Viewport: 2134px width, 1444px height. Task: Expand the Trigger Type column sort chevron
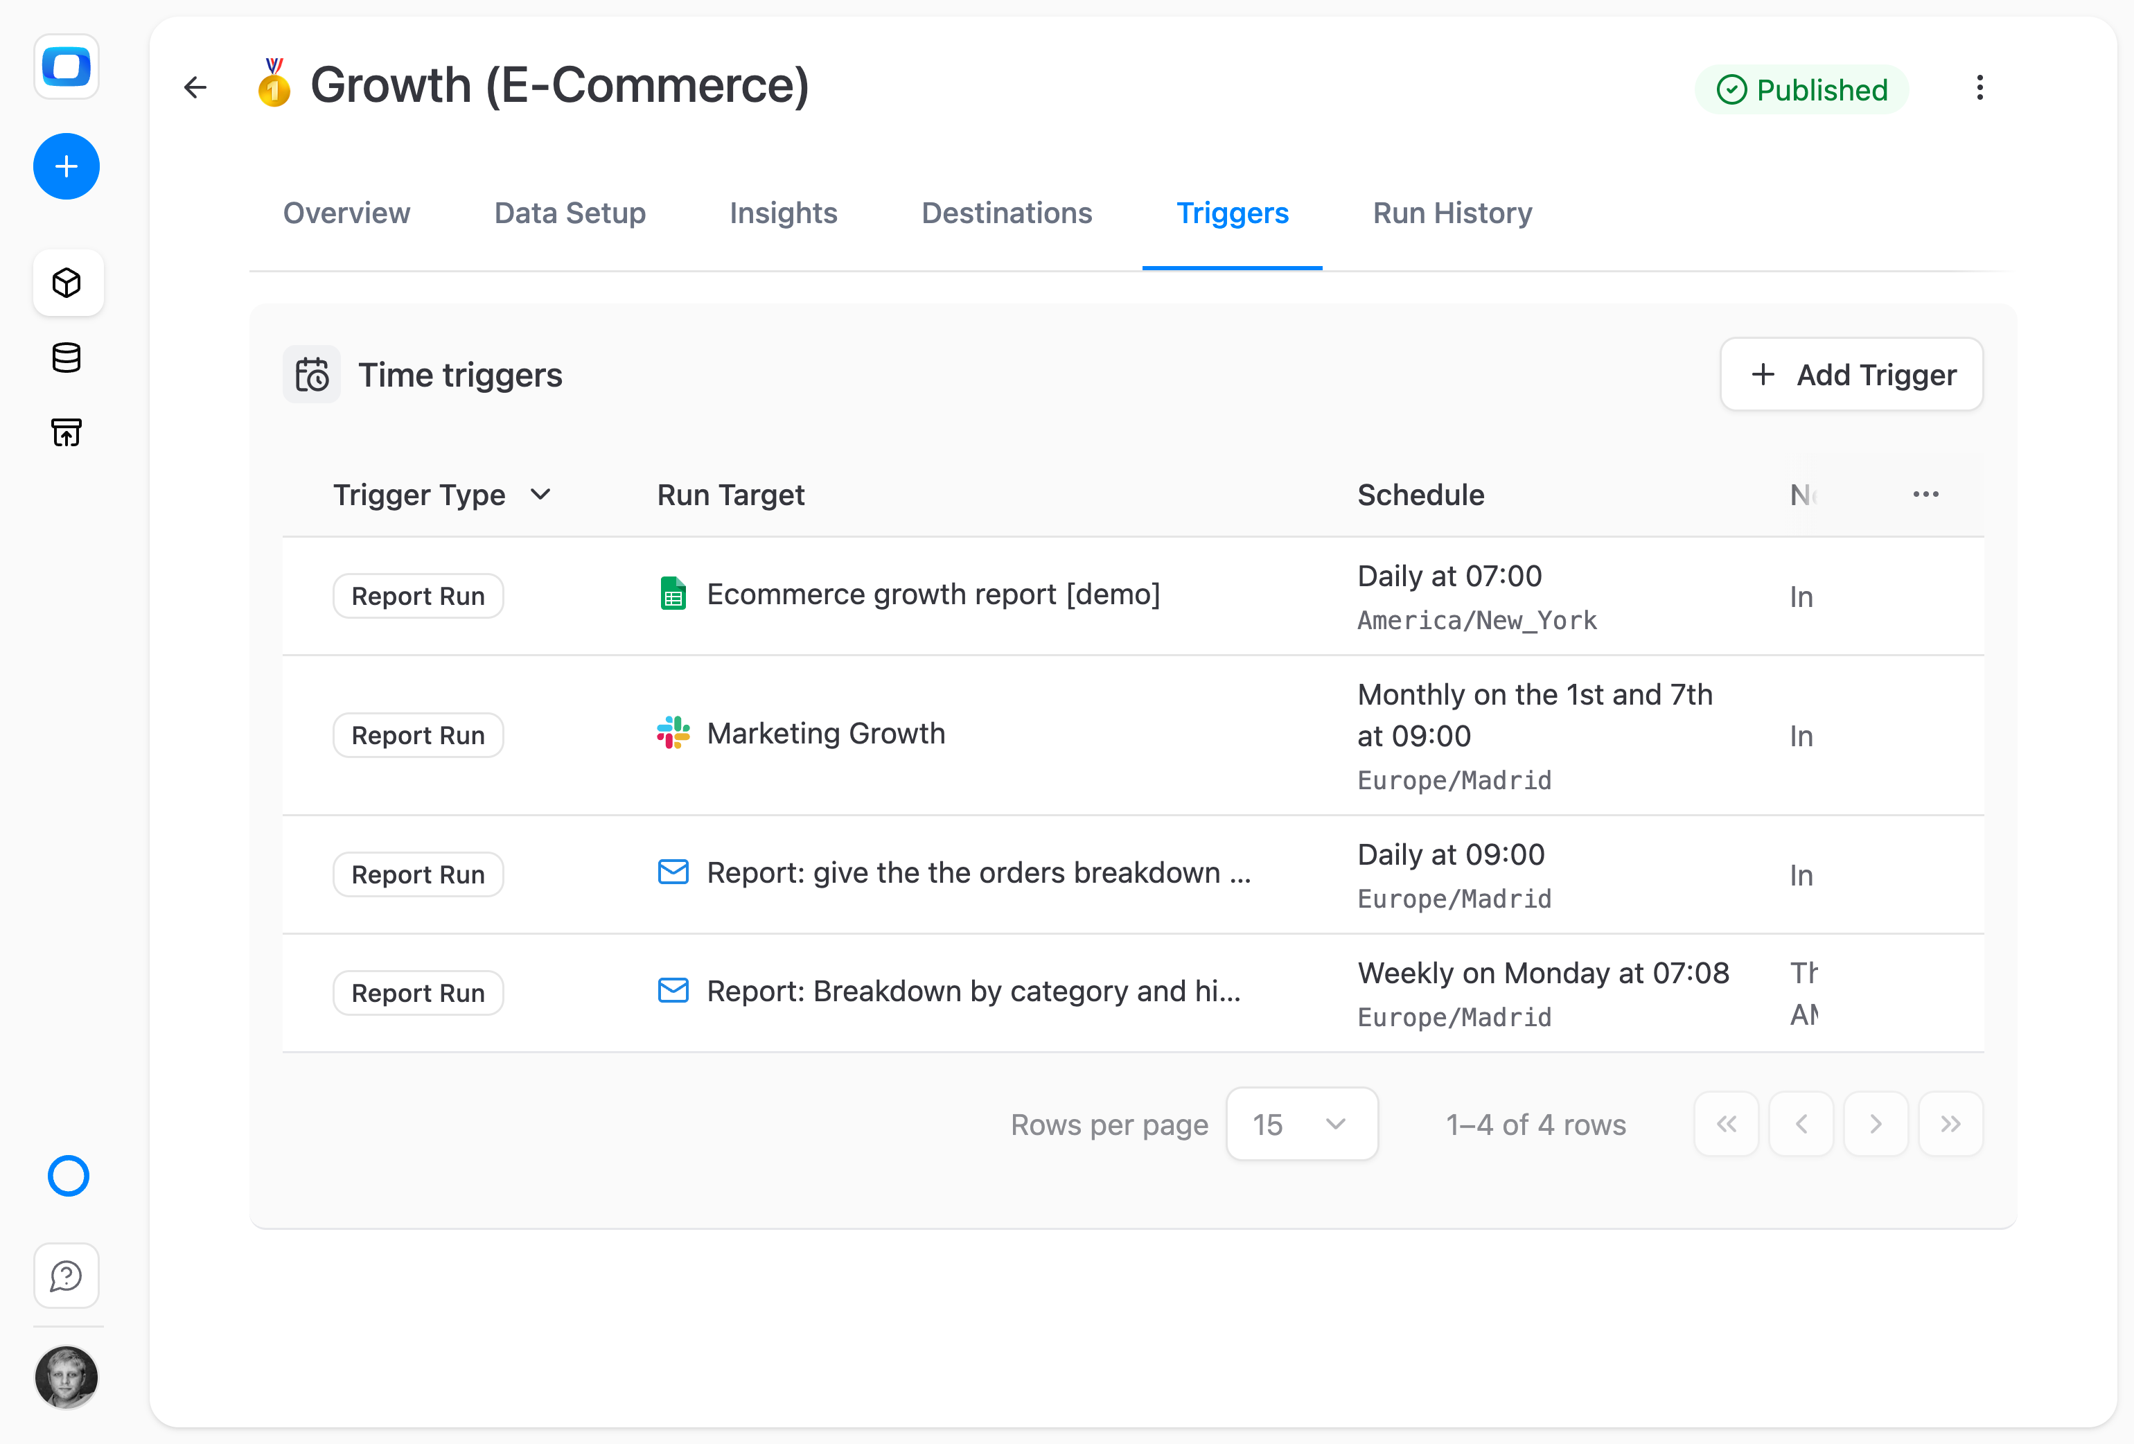point(541,494)
